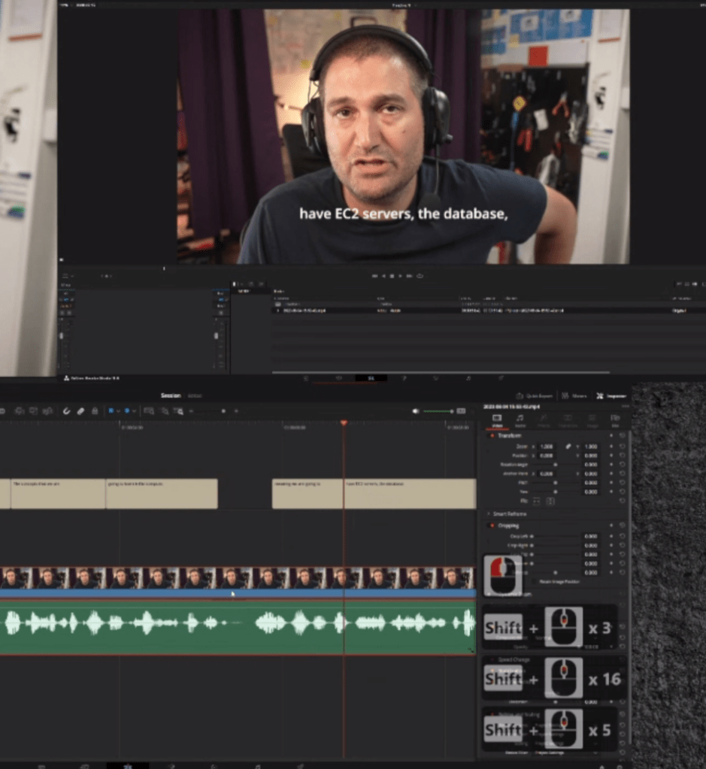
Task: Add keyframe on the Position row
Action: pos(611,456)
